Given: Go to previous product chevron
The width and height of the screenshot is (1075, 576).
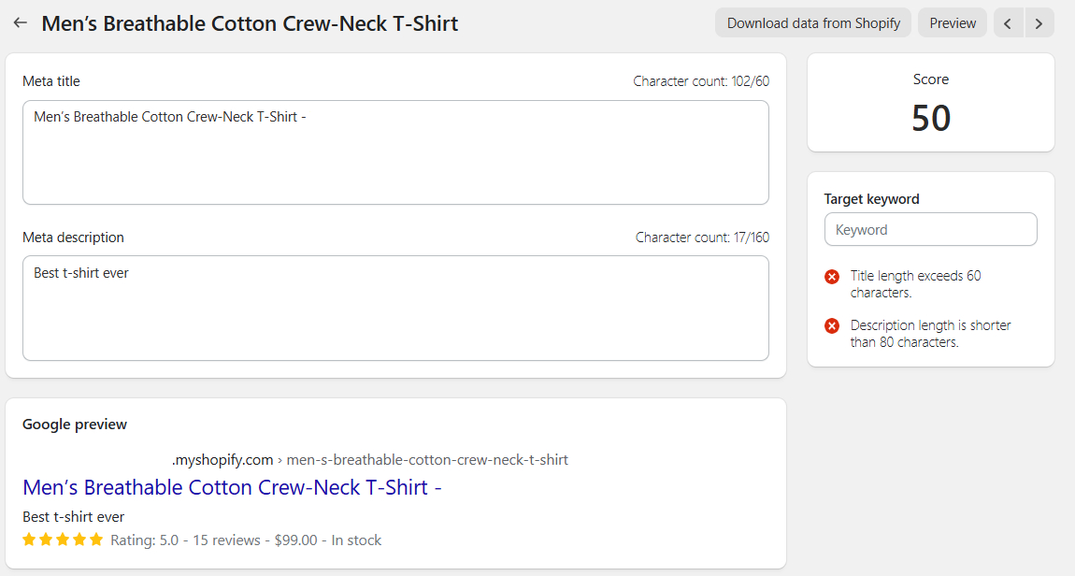Looking at the screenshot, I should coord(1008,23).
